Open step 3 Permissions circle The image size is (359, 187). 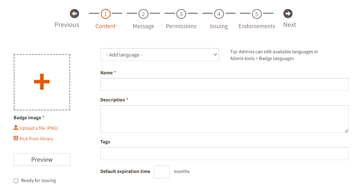point(181,14)
